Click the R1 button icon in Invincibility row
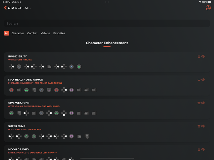Screen dimensions: 214x160 49,67
